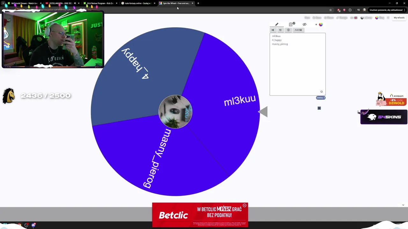The image size is (408, 229).
Task: Mute audio on the JAKARTA tab
Action: (75, 3)
